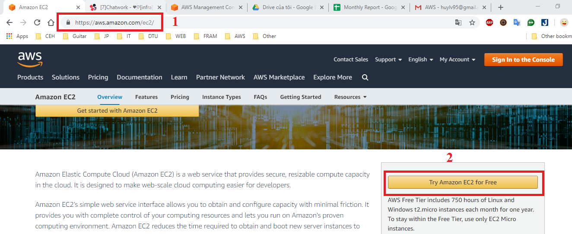Click the Adblock Plus extension icon

click(x=489, y=23)
